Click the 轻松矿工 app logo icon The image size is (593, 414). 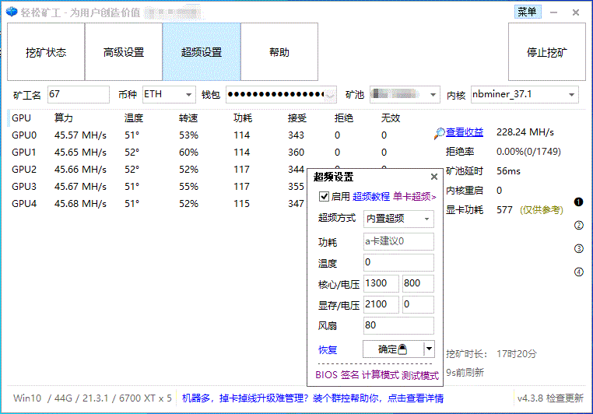coord(12,12)
